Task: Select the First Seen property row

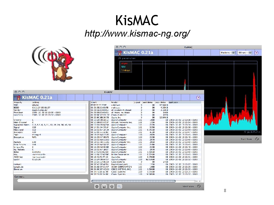Action: (50, 113)
